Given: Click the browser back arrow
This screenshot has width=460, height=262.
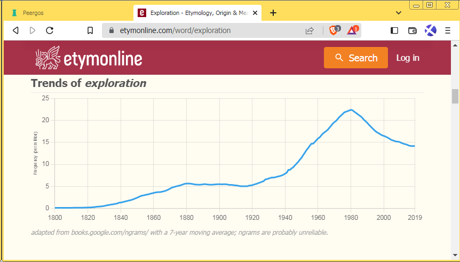Looking at the screenshot, I should click(15, 30).
